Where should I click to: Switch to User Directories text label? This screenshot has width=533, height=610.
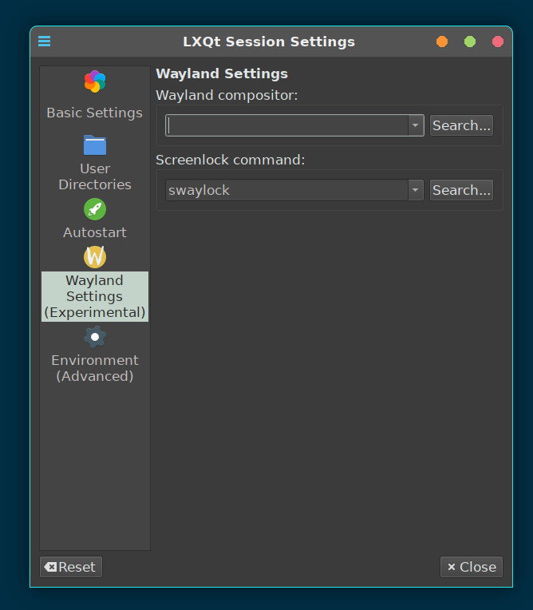pos(95,176)
